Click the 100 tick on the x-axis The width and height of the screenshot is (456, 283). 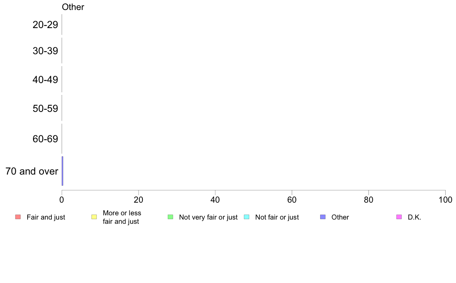coord(445,200)
